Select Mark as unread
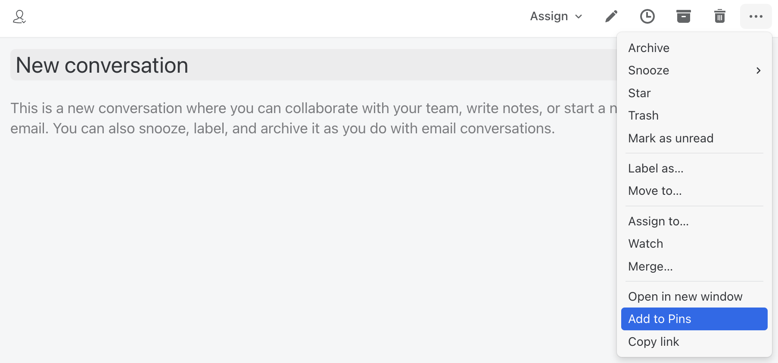778x363 pixels. (694, 138)
